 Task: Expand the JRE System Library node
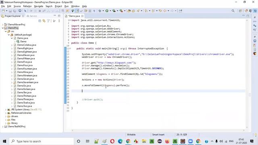[x=6, y=110]
